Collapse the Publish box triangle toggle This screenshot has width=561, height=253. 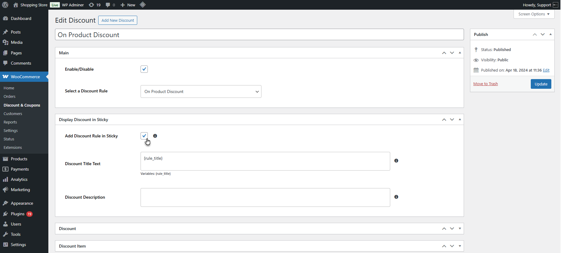[x=550, y=34]
